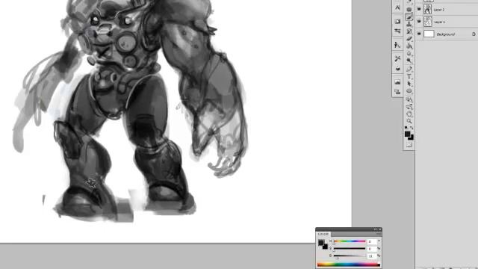
Task: Toggle Background layer visibility eye
Action: pos(419,34)
